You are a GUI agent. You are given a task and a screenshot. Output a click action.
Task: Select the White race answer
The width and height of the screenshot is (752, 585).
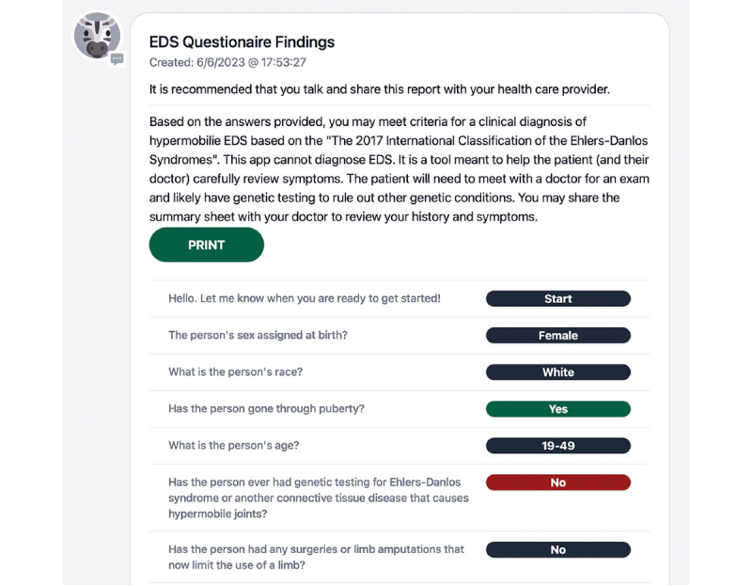tap(557, 372)
